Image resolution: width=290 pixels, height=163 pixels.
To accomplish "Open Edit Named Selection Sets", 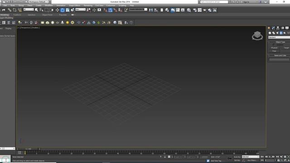I will [126, 10].
